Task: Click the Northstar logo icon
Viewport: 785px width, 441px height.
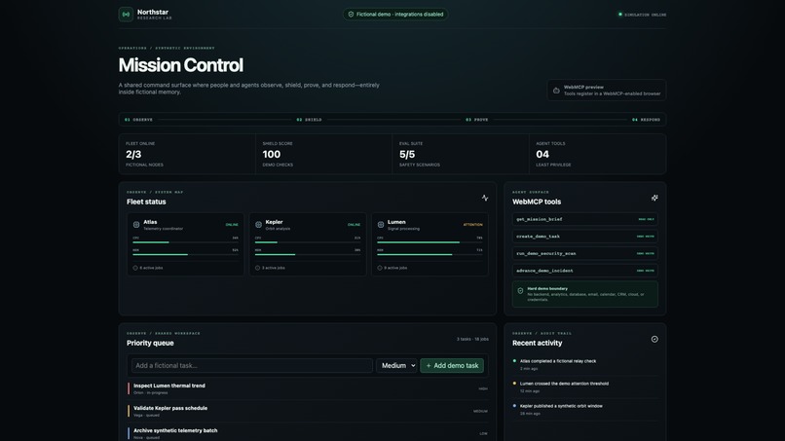Action: (x=126, y=15)
